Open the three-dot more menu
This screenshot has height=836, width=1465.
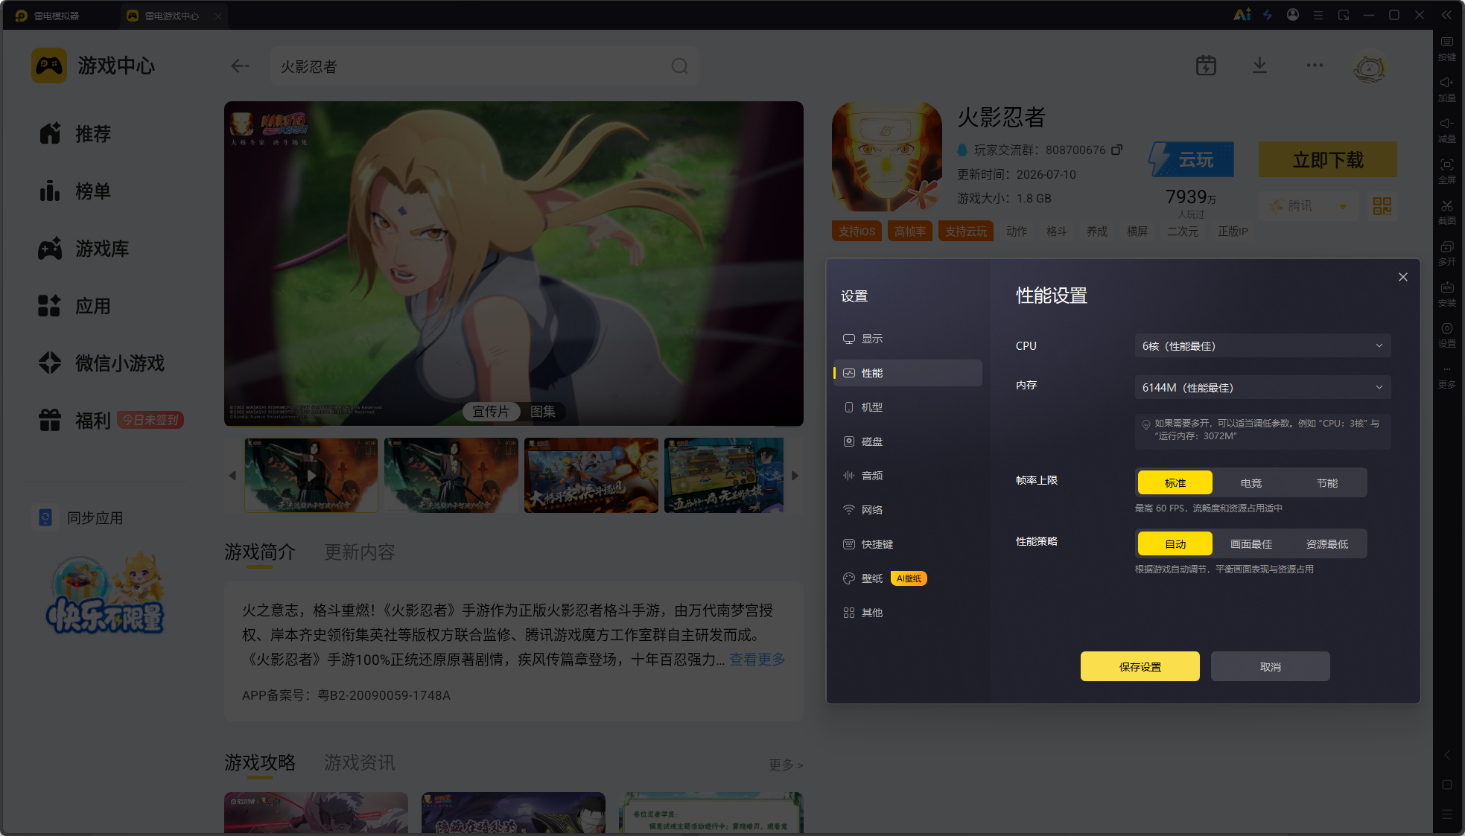click(x=1315, y=66)
